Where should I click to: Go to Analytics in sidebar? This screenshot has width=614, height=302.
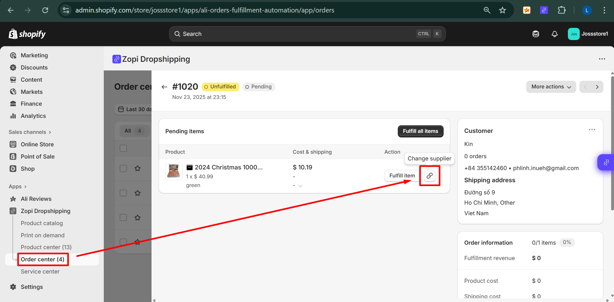pos(33,116)
